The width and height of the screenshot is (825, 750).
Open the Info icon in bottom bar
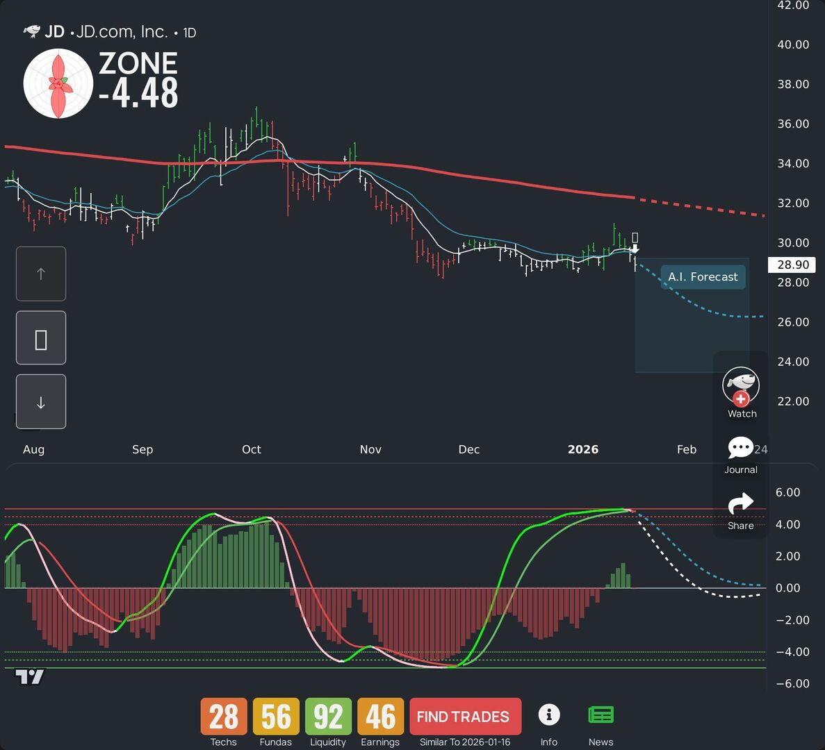click(549, 714)
